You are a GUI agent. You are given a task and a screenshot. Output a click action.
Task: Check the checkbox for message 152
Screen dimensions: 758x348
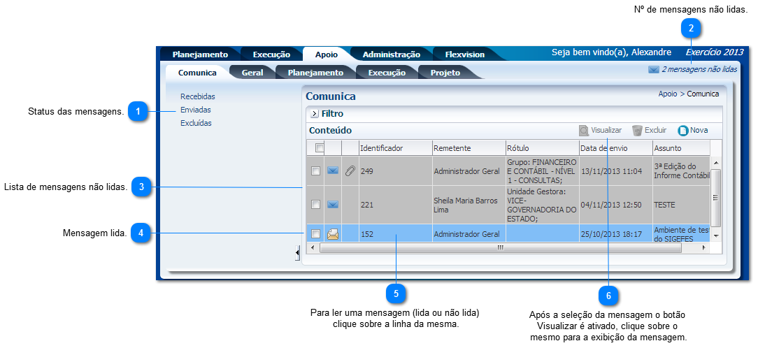click(315, 234)
